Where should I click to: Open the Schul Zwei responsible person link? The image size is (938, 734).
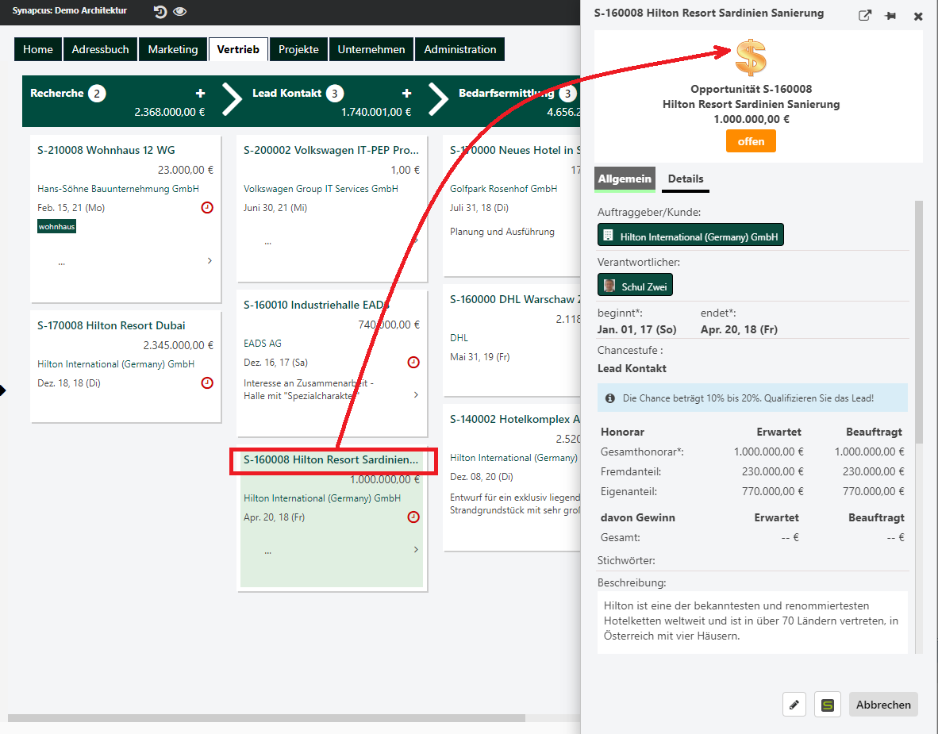635,284
